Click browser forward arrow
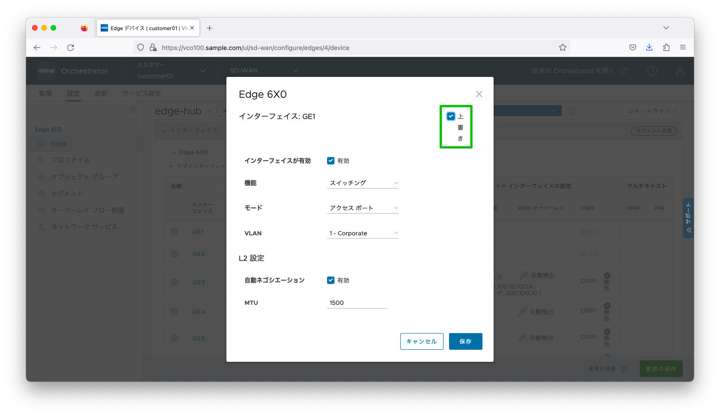Screen dimensions: 720x416 click(x=54, y=47)
